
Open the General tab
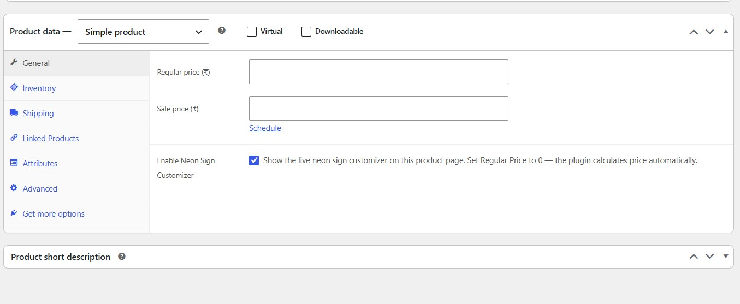(x=76, y=63)
